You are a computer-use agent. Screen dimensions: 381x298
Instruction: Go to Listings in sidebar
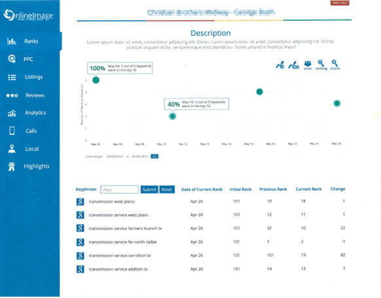point(33,77)
